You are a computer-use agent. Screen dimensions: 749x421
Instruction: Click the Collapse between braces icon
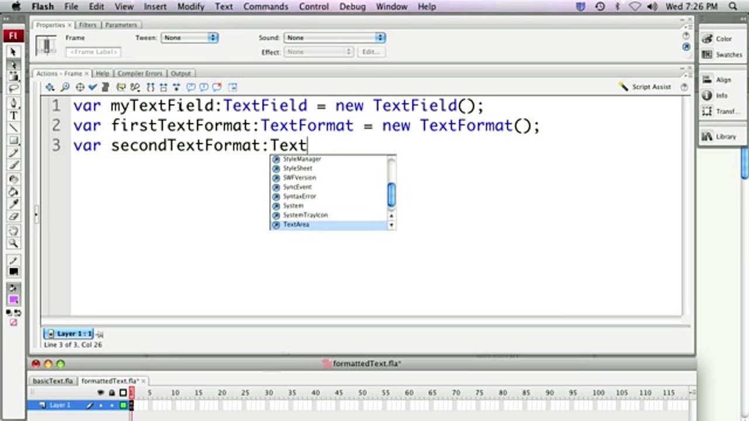click(x=150, y=87)
